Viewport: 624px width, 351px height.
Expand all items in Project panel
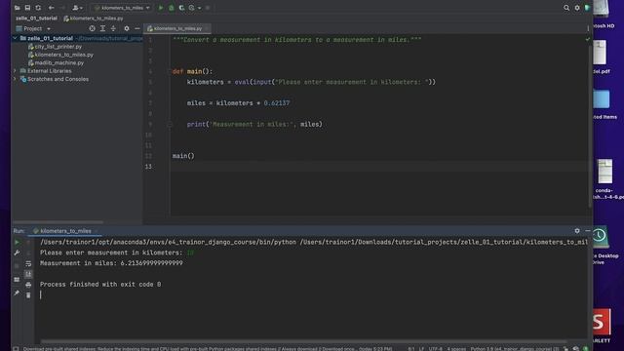[x=102, y=28]
